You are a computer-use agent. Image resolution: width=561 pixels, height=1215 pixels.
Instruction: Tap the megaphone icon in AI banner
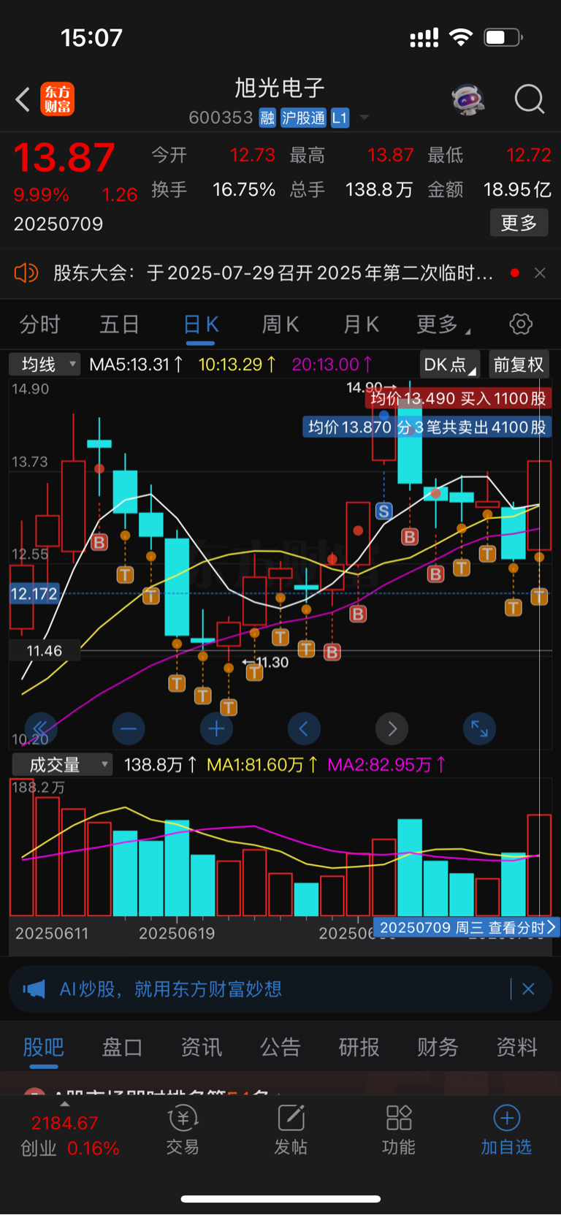34,989
